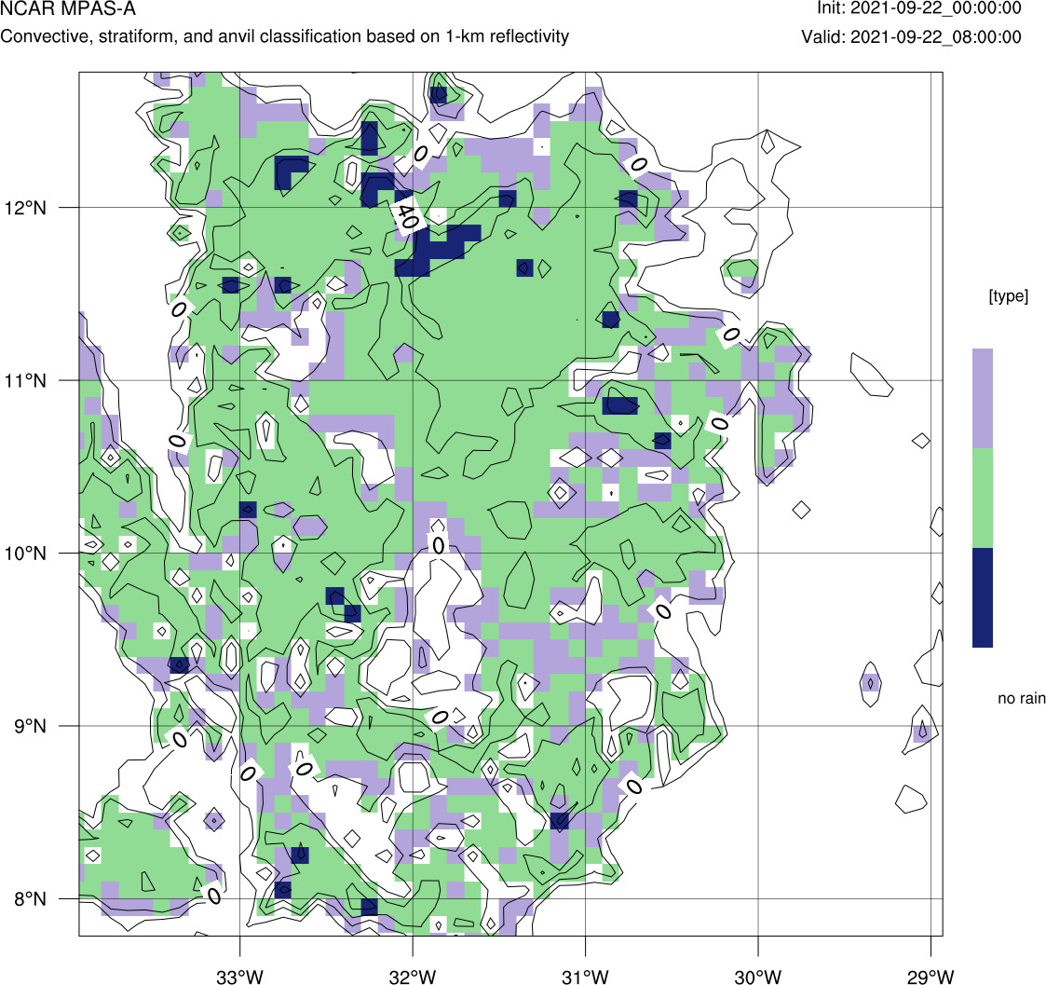
Task: Click the Valid date text
Action: [911, 36]
